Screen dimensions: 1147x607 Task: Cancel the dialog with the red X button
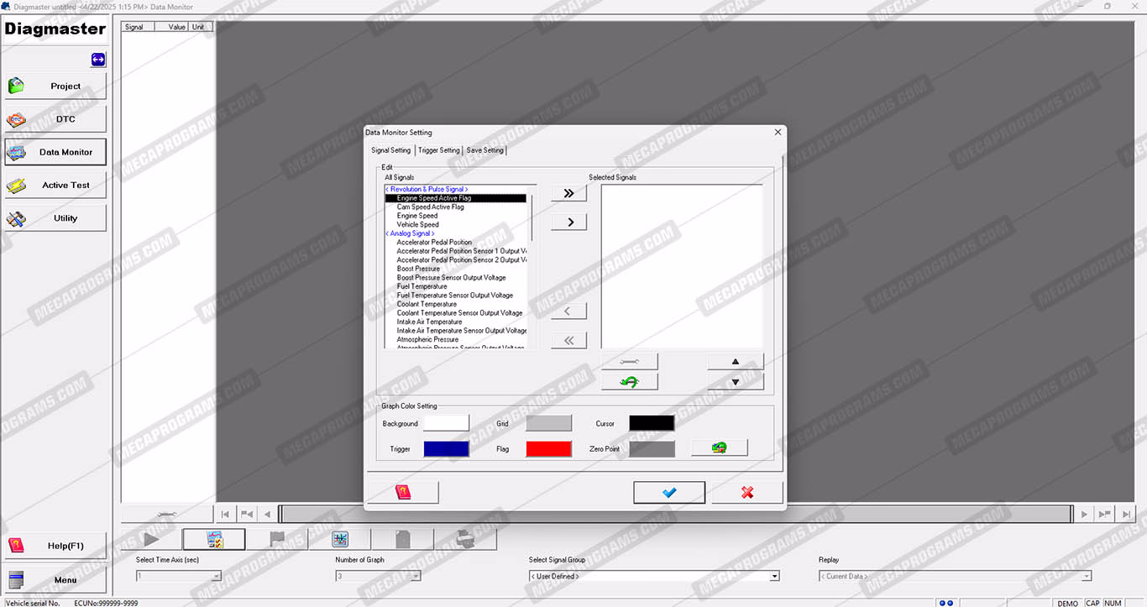746,493
